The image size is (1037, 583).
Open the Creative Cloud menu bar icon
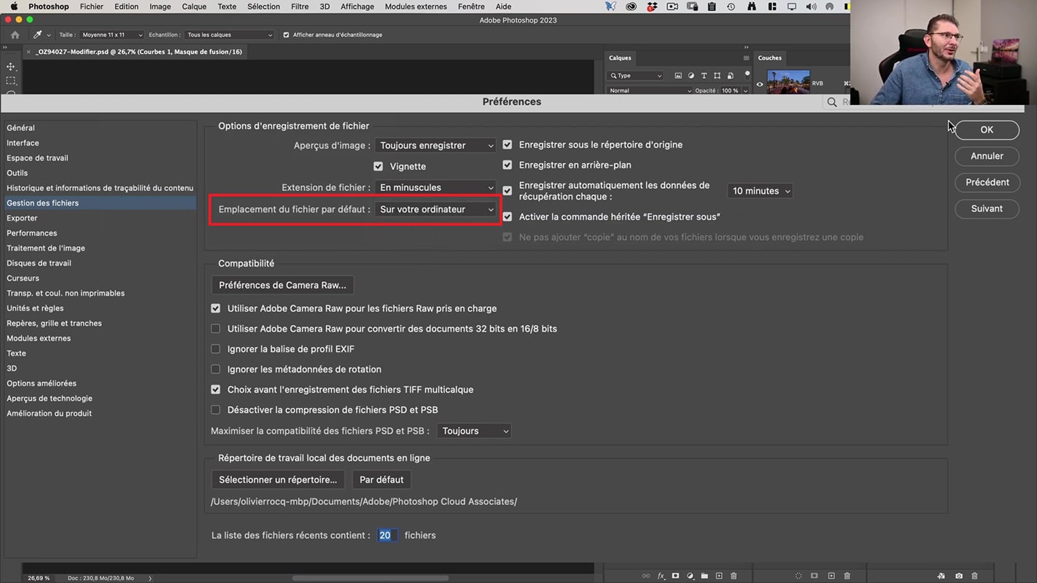pyautogui.click(x=631, y=7)
